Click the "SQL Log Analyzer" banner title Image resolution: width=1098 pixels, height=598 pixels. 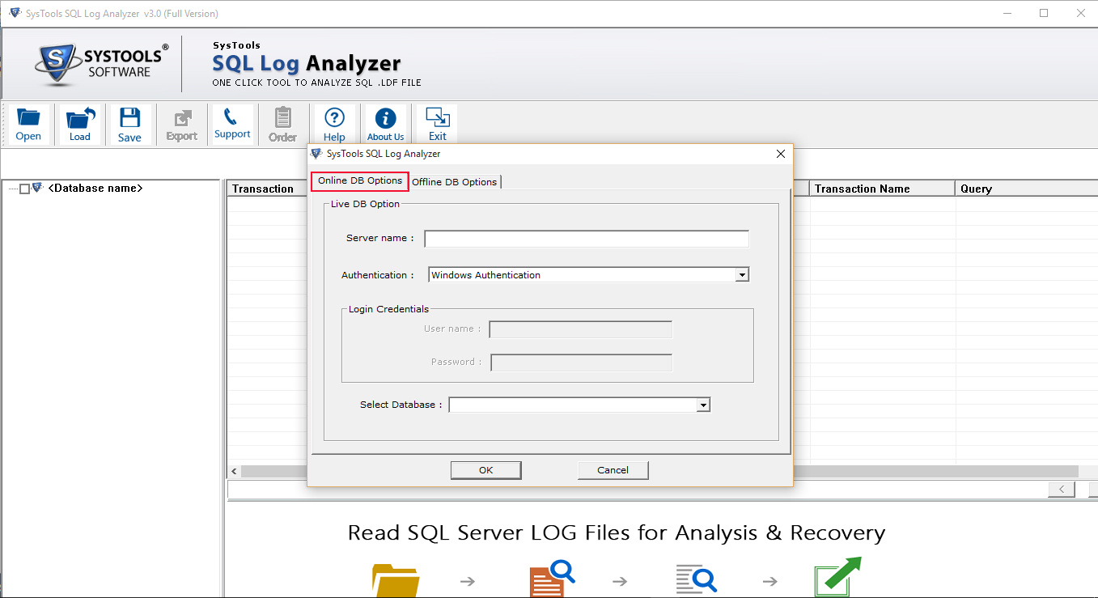point(307,63)
